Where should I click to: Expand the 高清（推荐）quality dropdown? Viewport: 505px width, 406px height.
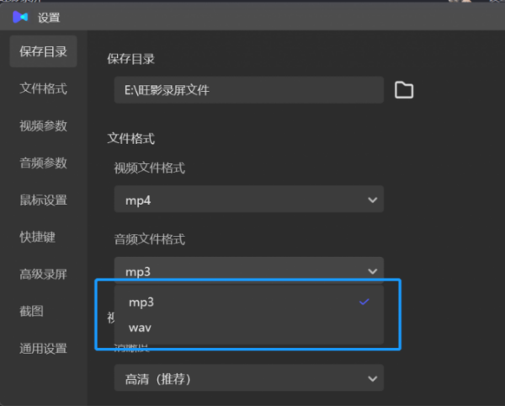tap(372, 378)
